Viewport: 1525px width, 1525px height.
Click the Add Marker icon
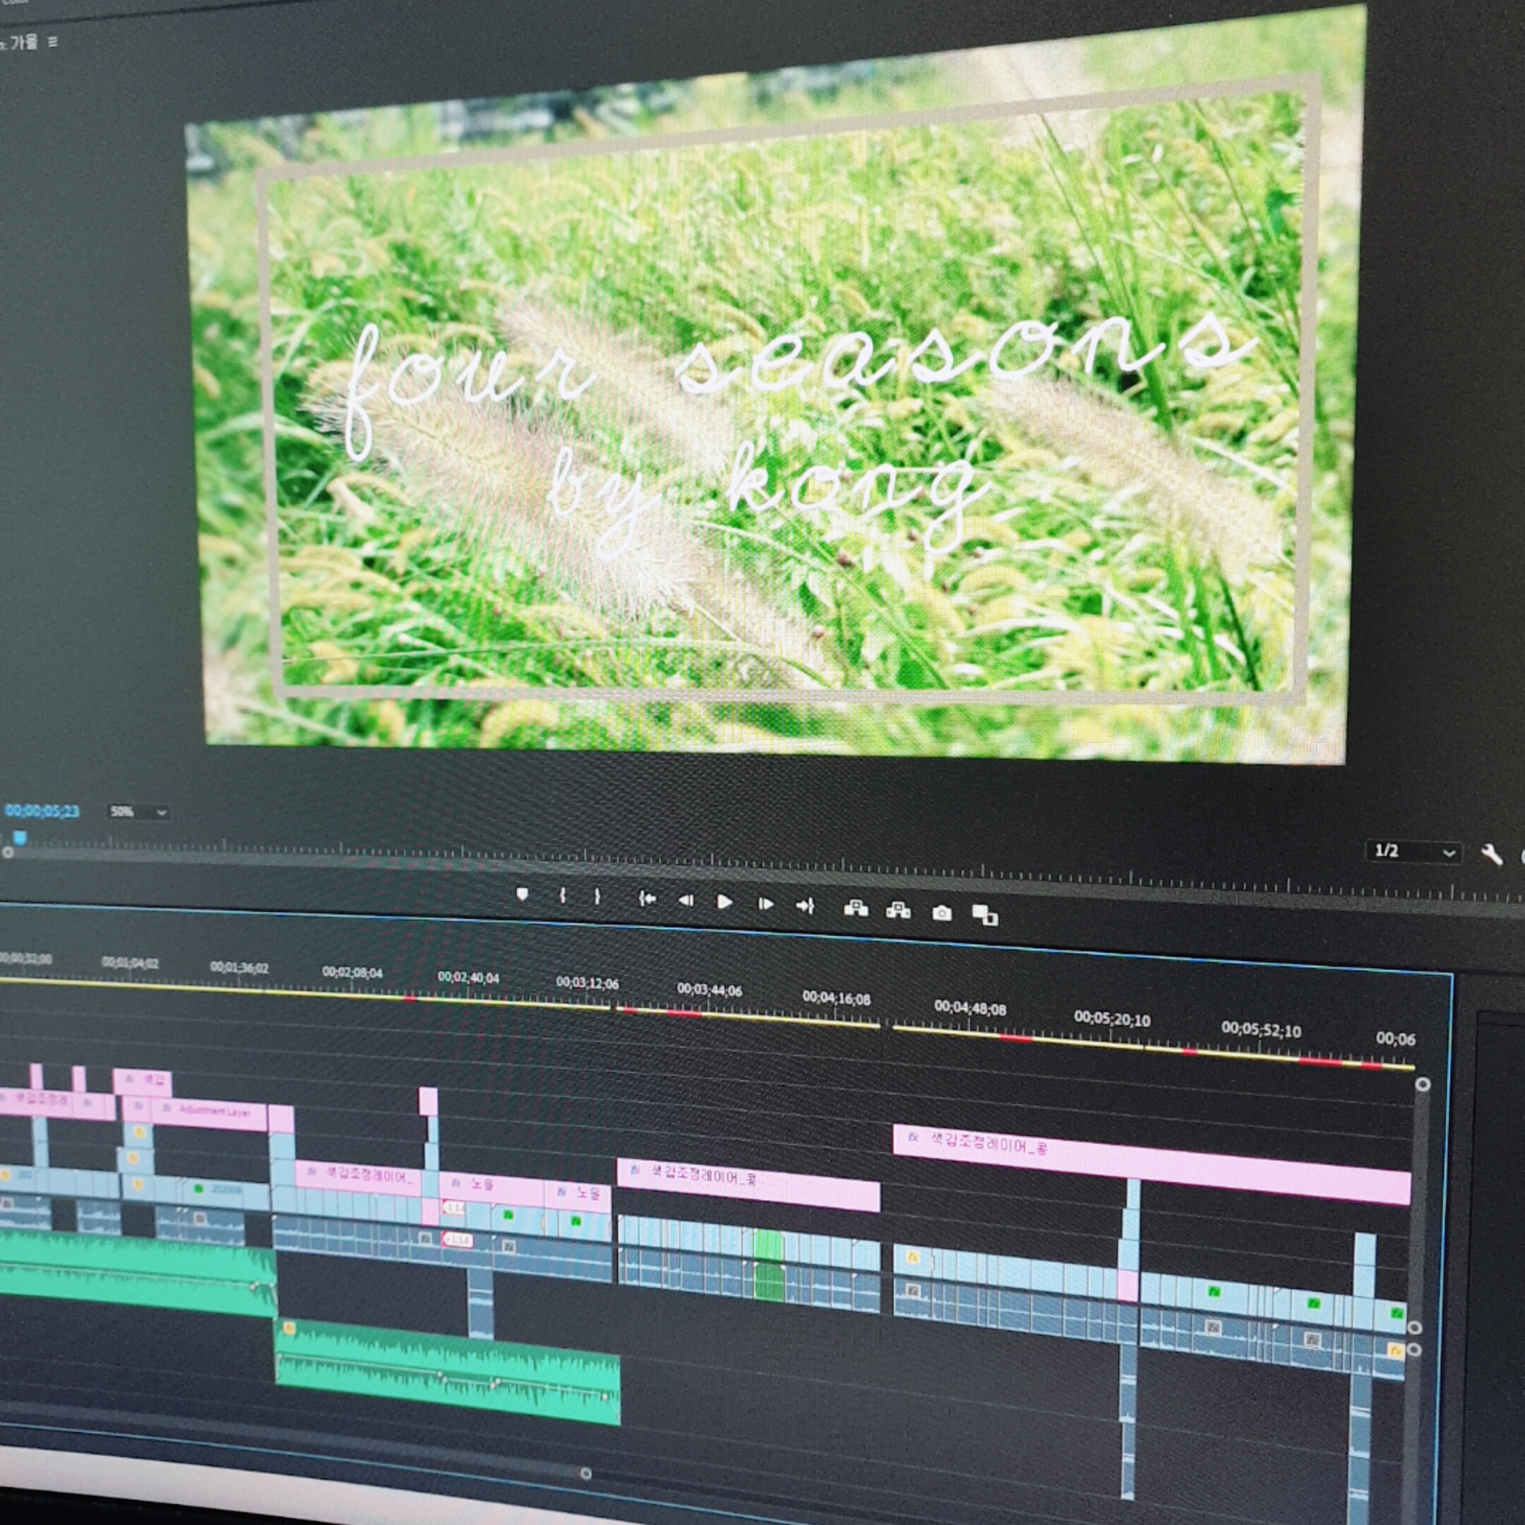522,895
